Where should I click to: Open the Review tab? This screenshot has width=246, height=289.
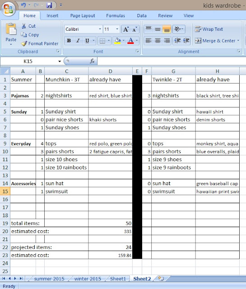165,16
